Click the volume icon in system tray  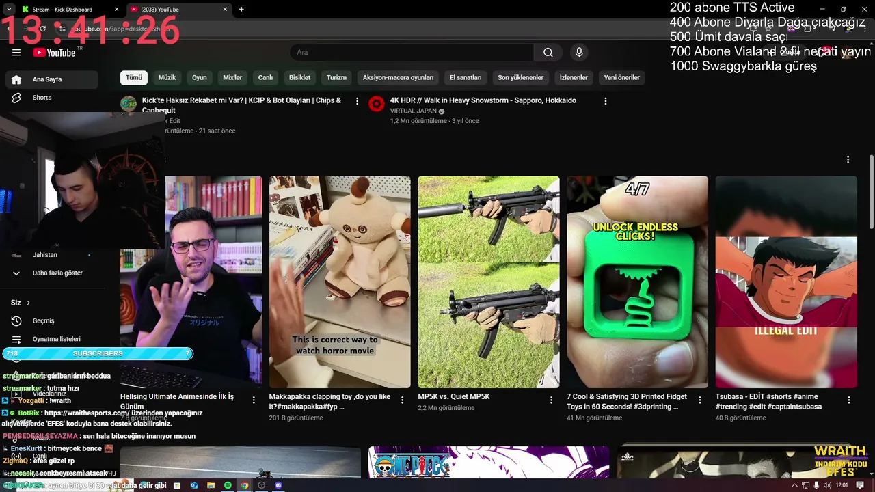tap(828, 485)
